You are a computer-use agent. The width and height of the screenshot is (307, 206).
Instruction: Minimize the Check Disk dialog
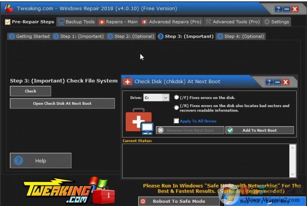277,82
